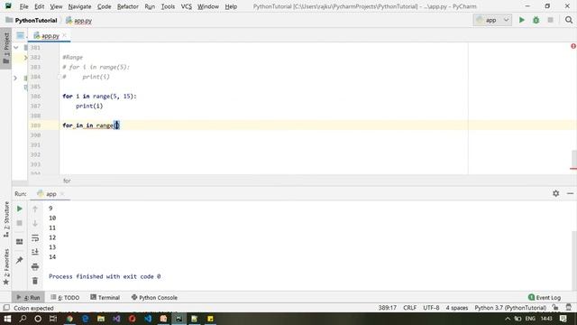Screen dimensions: 577x325
Task: Open Search Everywhere magnifier icon
Action: pyautogui.click(x=569, y=20)
